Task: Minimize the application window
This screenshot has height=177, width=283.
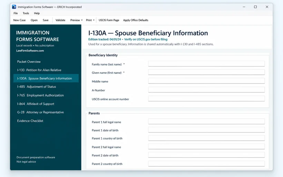Action: (x=244, y=7)
